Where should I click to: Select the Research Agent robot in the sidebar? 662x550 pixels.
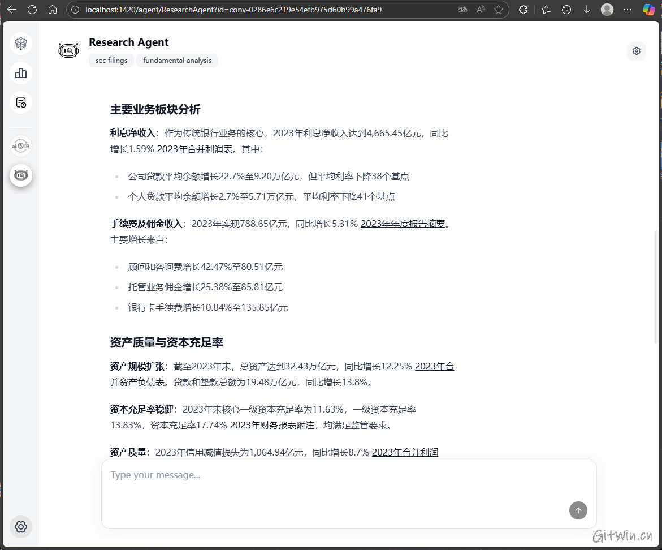pos(21,175)
